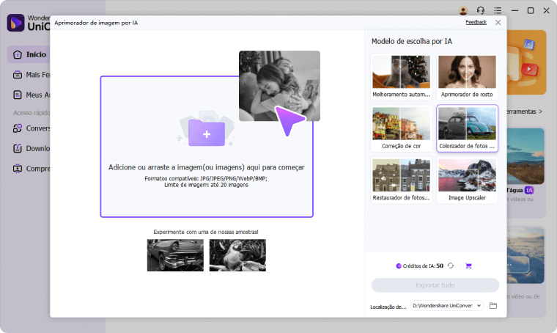Open the Feedback link
557x333 pixels.
tap(476, 22)
